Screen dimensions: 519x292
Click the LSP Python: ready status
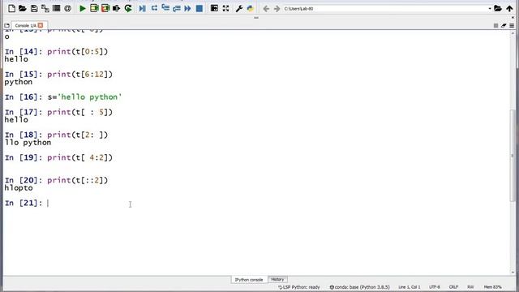click(299, 287)
